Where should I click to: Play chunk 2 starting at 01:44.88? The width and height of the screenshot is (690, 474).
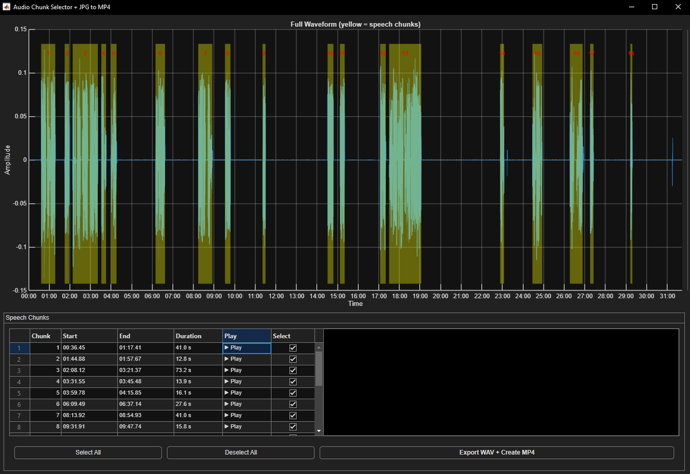[x=247, y=359]
